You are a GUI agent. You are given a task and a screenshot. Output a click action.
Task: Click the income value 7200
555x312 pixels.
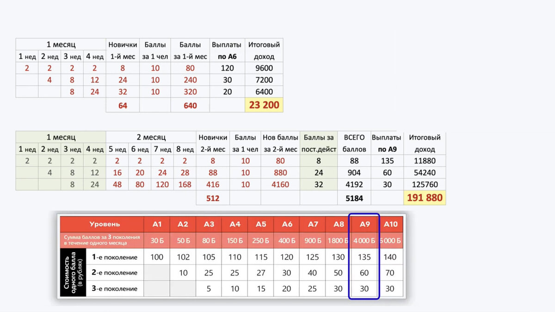tap(264, 80)
